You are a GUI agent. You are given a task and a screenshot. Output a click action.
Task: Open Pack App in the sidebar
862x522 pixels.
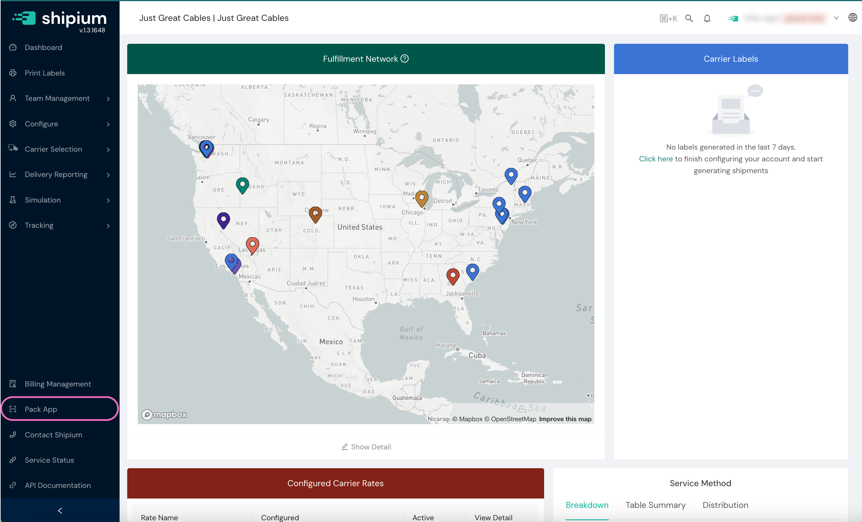point(41,409)
